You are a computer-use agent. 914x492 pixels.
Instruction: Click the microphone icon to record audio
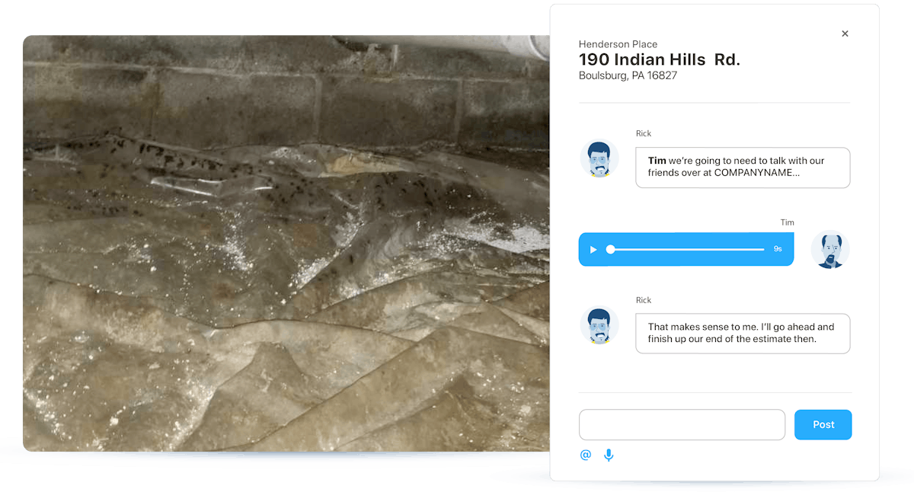(609, 455)
